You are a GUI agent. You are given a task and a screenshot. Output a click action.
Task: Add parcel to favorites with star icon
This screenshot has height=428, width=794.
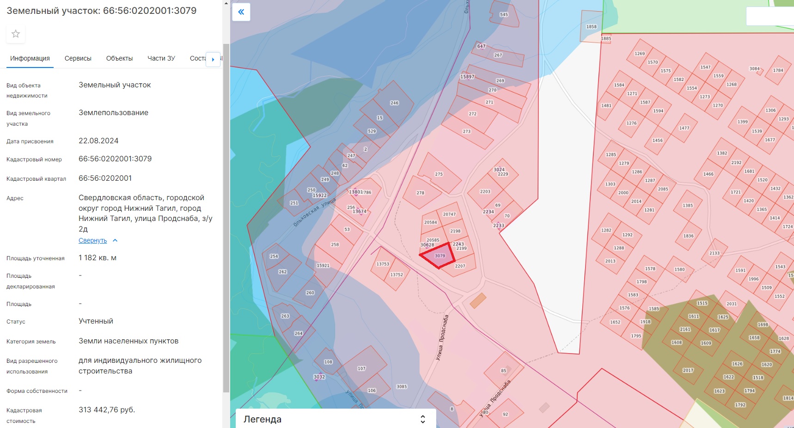[16, 34]
